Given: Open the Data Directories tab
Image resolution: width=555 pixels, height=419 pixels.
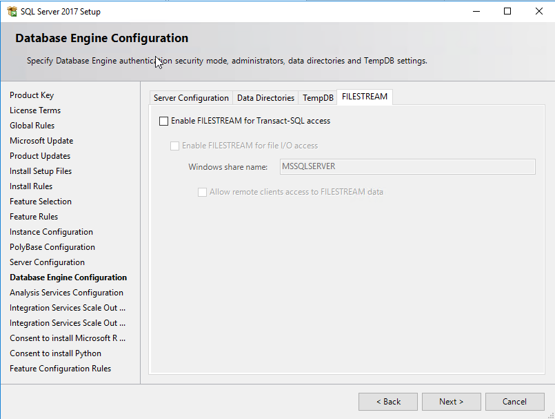Looking at the screenshot, I should 265,98.
